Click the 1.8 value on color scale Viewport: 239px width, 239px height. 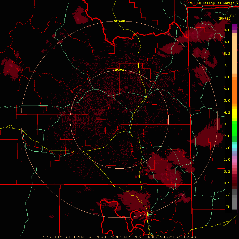[227, 148]
